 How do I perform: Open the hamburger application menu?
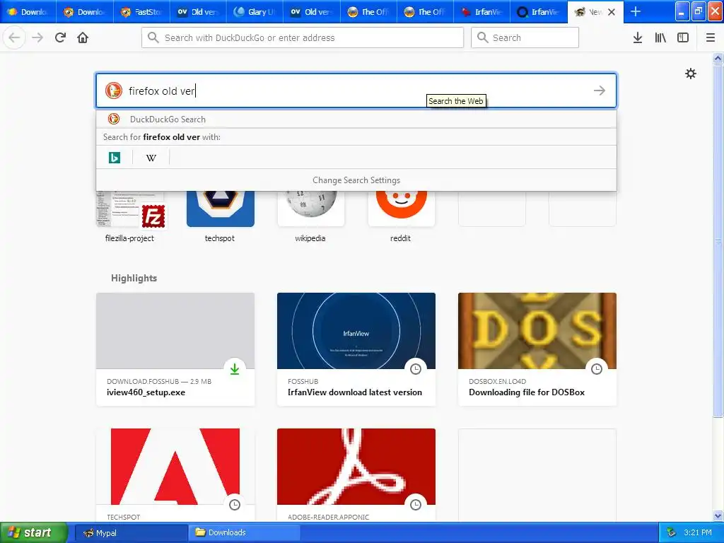click(711, 37)
